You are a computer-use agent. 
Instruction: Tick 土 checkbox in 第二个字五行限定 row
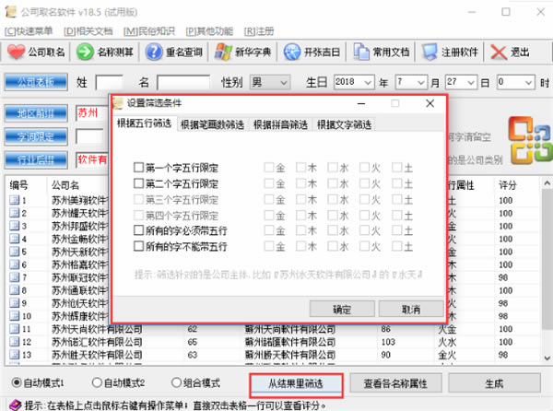pos(396,183)
